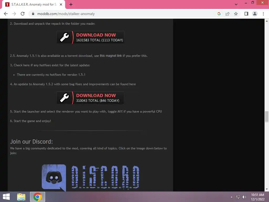Viewport: 269px width, 202px height.
Task: Show hidden system tray icons
Action: coord(231,197)
